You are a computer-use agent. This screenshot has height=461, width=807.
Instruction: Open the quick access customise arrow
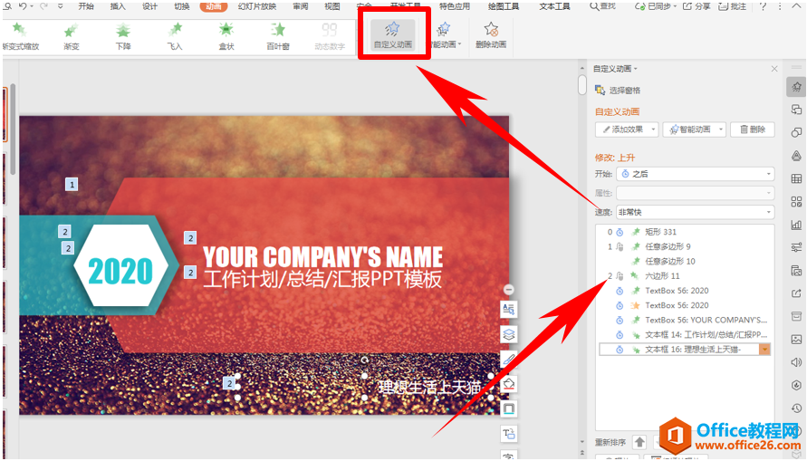pos(60,6)
